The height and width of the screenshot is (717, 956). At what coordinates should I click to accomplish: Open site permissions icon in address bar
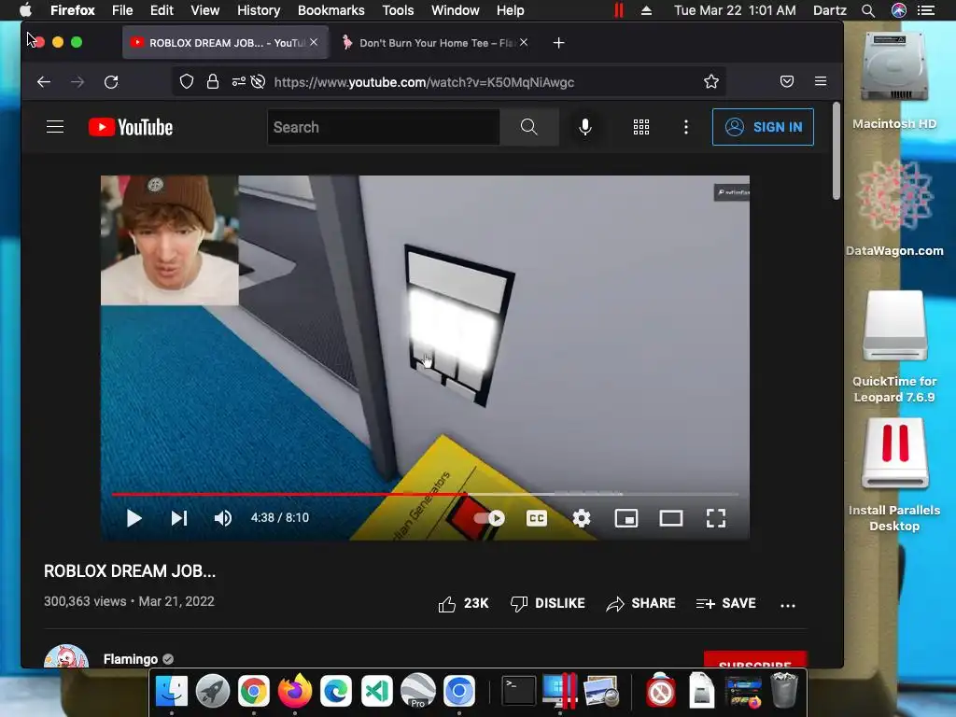pos(238,82)
